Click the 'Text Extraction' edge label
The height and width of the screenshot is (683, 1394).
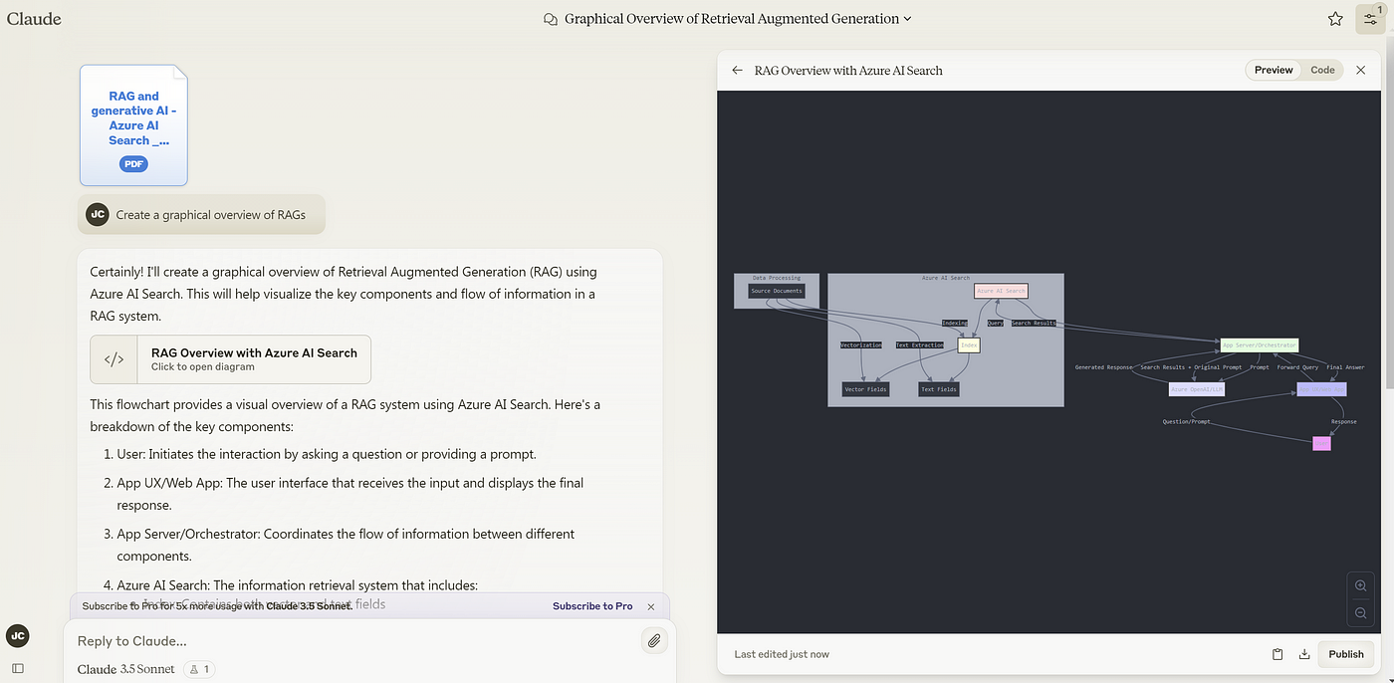(x=919, y=345)
